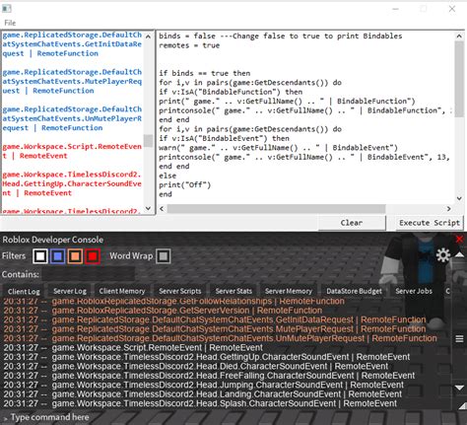
Task: Click the script editor vertical scrollbar thumb
Action: click(x=459, y=79)
